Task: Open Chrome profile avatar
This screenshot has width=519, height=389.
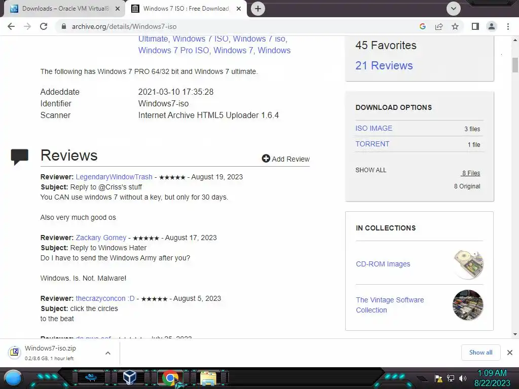Action: coord(492,26)
